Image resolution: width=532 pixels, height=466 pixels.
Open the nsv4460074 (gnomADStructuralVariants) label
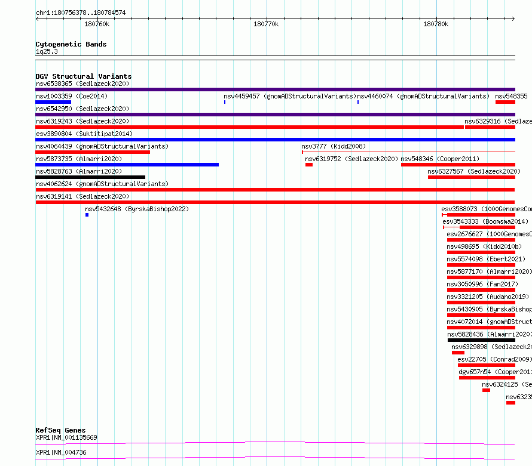pos(423,96)
